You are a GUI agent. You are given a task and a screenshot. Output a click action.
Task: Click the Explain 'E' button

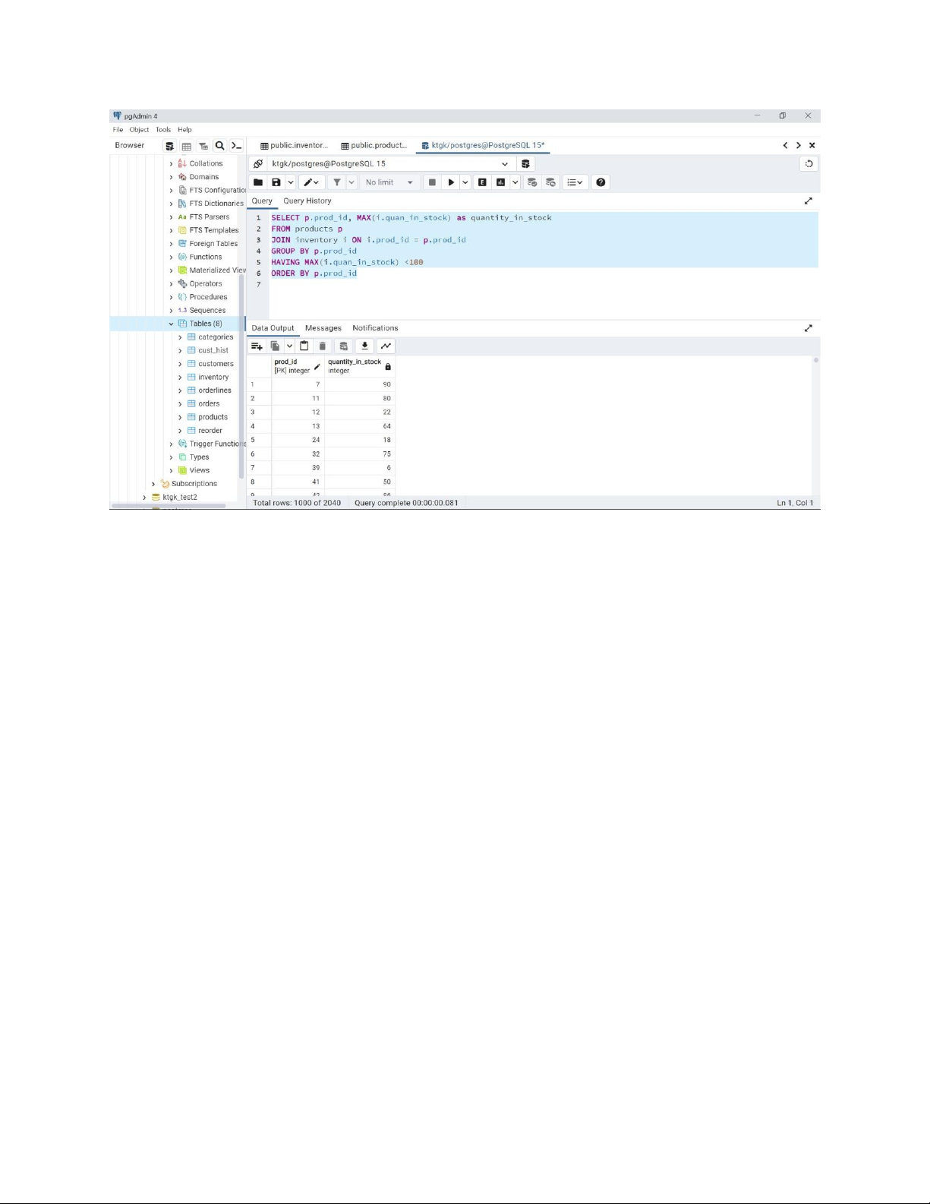click(482, 182)
